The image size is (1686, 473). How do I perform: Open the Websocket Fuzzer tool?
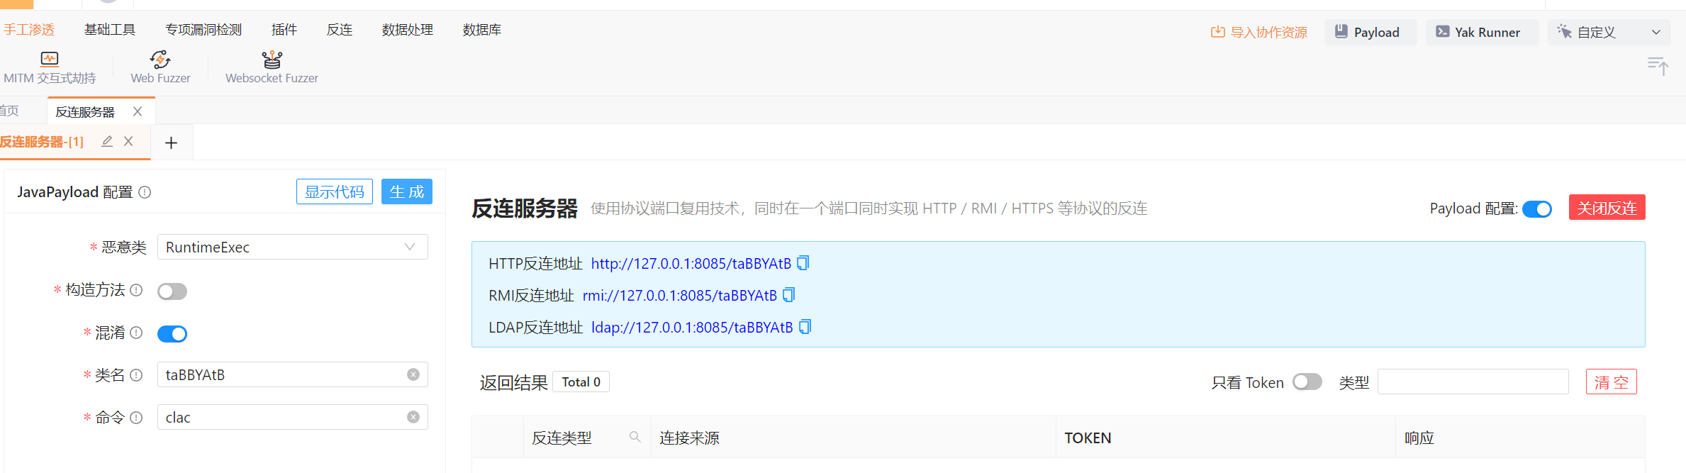coord(272,68)
